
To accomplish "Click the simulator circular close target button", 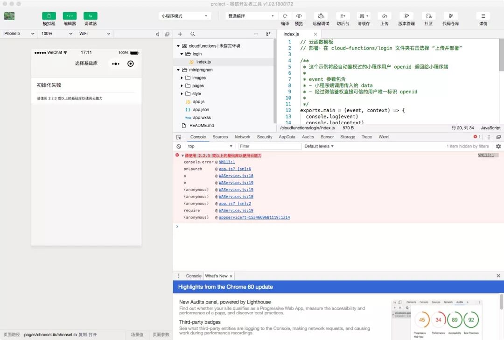I will click(x=131, y=64).
